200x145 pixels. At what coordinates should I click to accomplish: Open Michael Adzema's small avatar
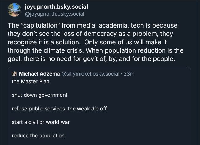(x=14, y=74)
